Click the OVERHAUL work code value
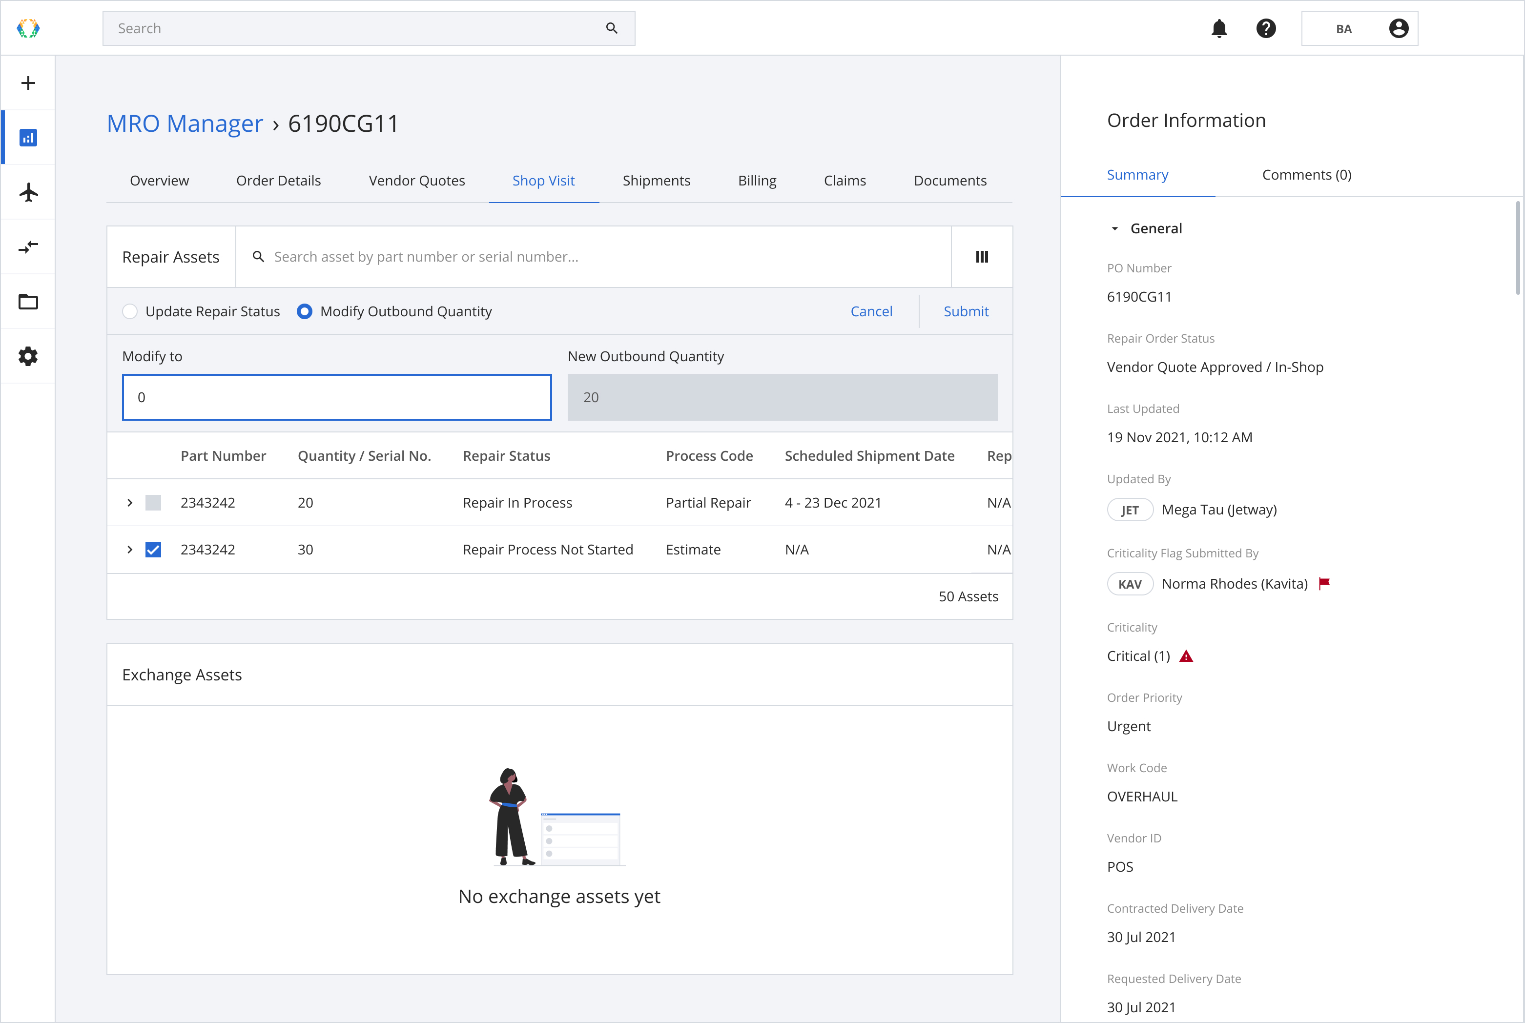This screenshot has width=1525, height=1023. coord(1142,797)
